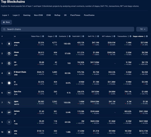The width and height of the screenshot is (151, 137).
Task: Open the Sync Era chain name link
Action: (18, 92)
